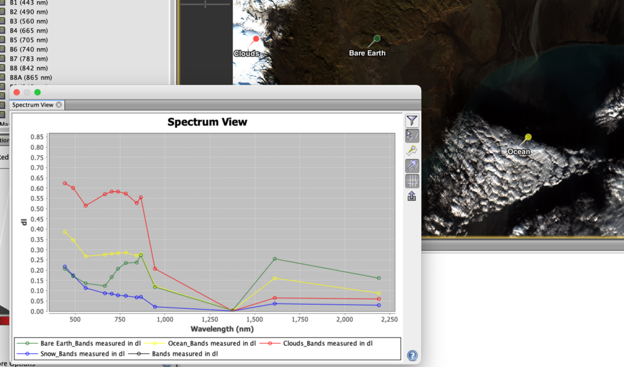The image size is (624, 367).
Task: Open the spectrum filter dialog
Action: click(412, 120)
